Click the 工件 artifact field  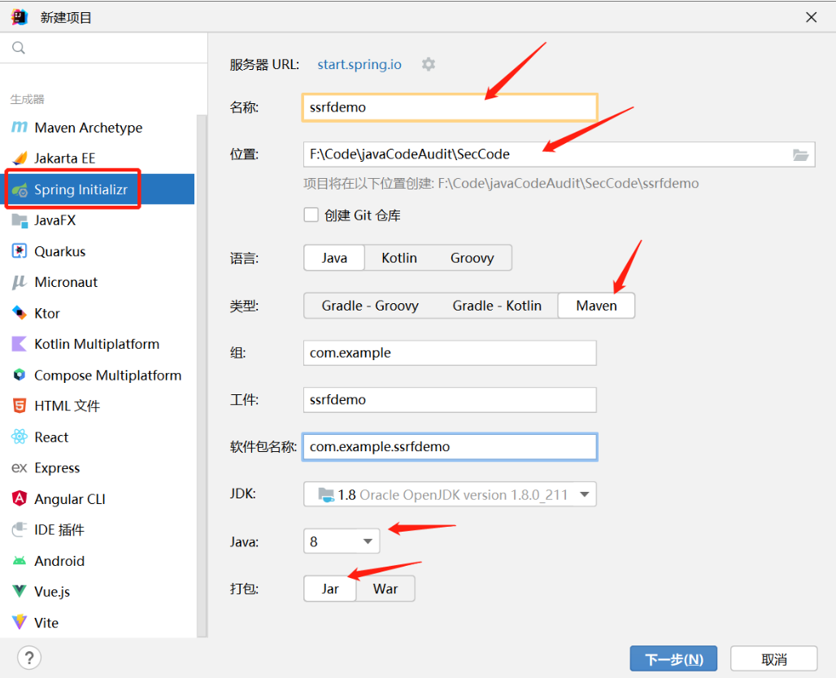(x=450, y=400)
